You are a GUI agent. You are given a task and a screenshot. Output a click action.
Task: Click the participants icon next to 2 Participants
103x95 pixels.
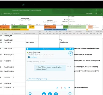click(x=29, y=57)
